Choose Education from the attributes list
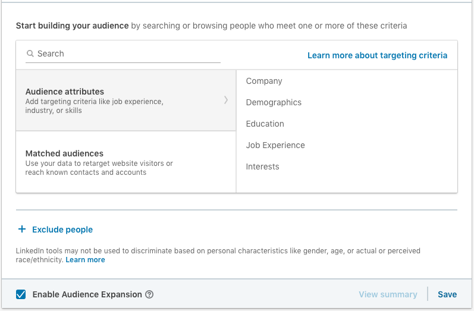The height and width of the screenshot is (311, 474). 265,124
